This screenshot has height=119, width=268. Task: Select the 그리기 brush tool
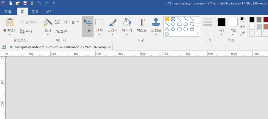tap(112, 22)
